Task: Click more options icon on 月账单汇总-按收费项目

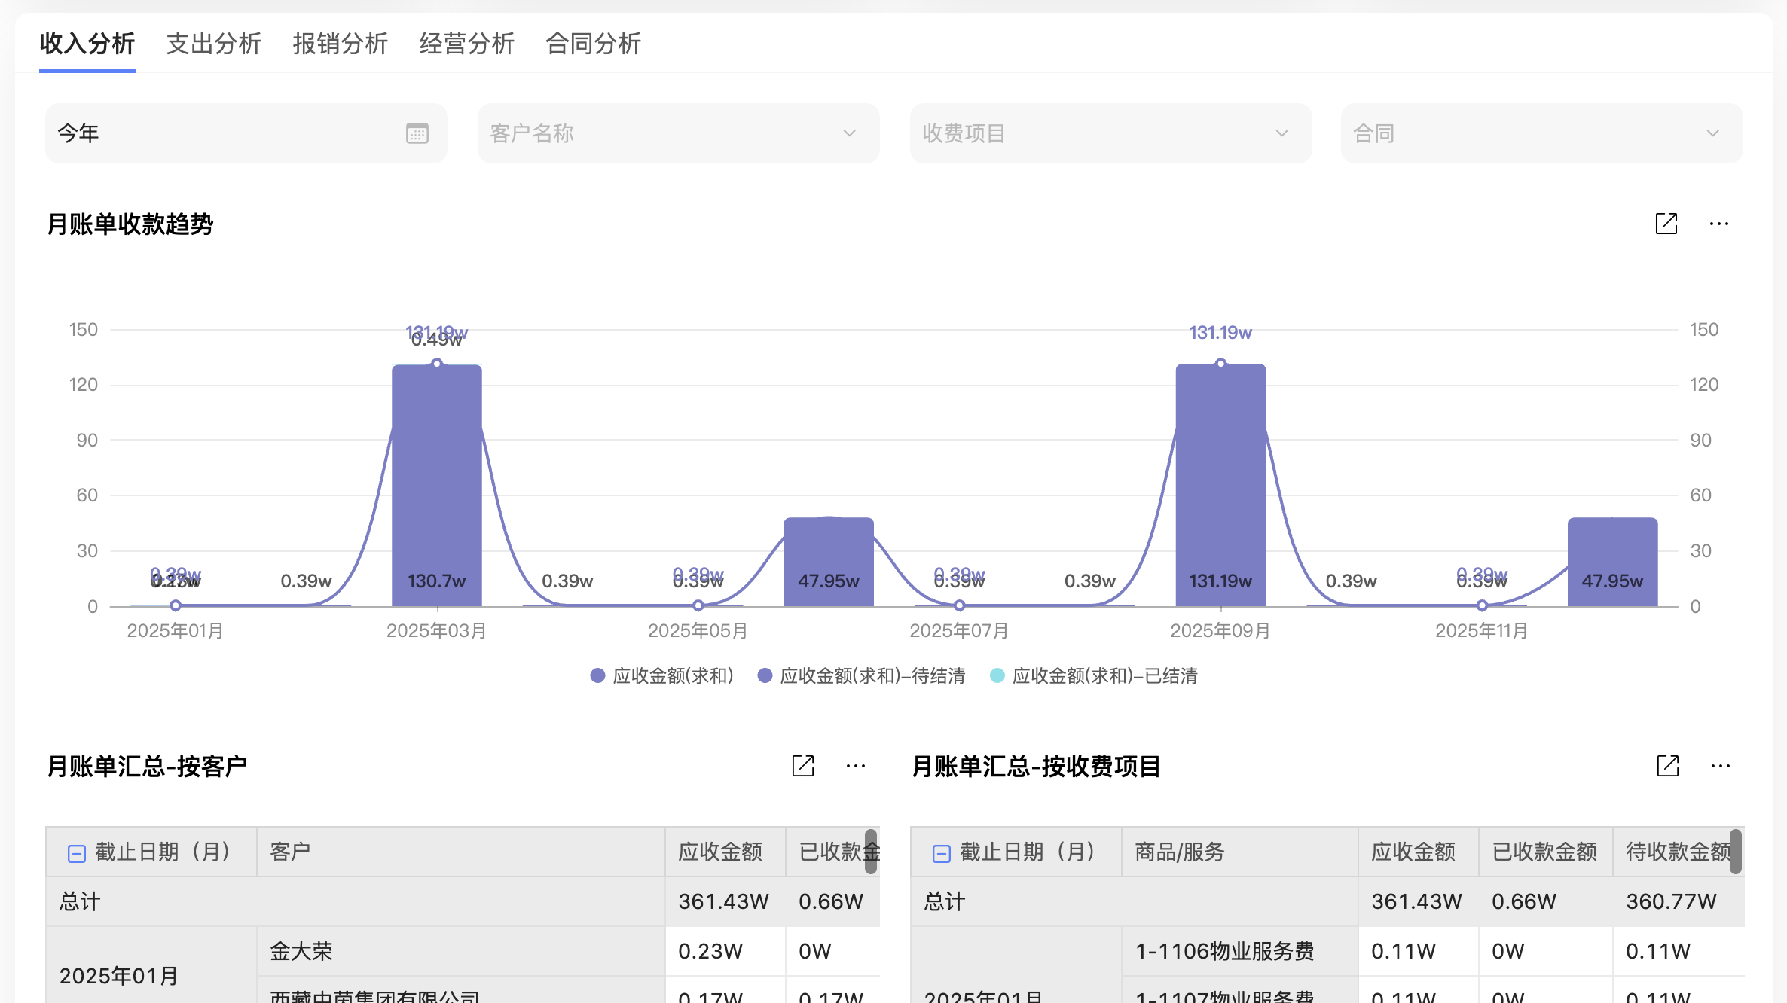Action: [1721, 766]
